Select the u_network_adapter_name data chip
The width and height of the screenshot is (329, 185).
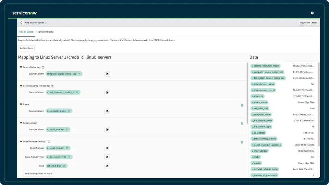pos(265,169)
